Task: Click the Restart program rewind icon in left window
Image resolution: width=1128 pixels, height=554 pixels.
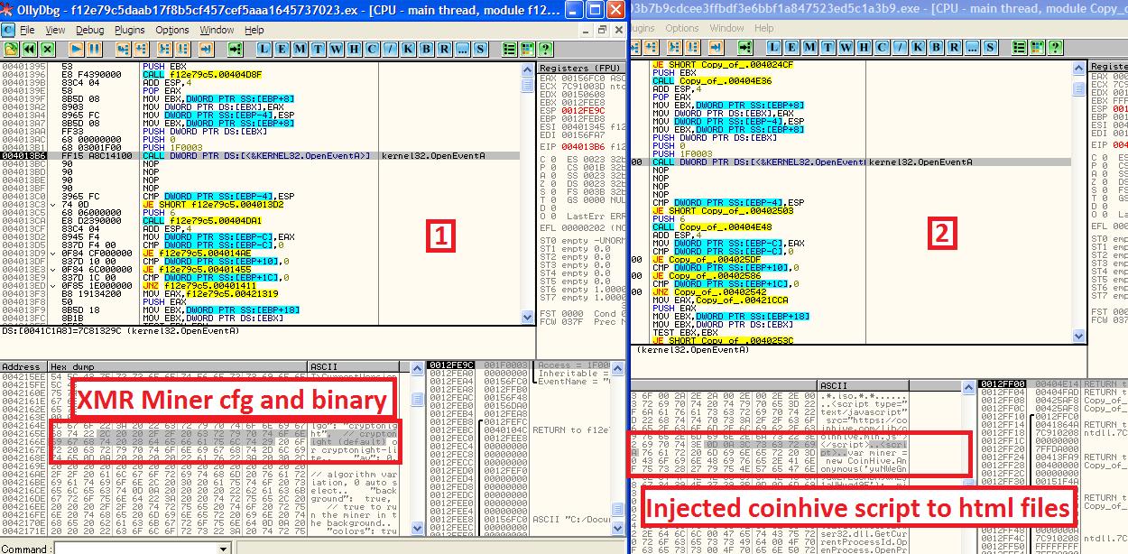Action: tap(29, 48)
